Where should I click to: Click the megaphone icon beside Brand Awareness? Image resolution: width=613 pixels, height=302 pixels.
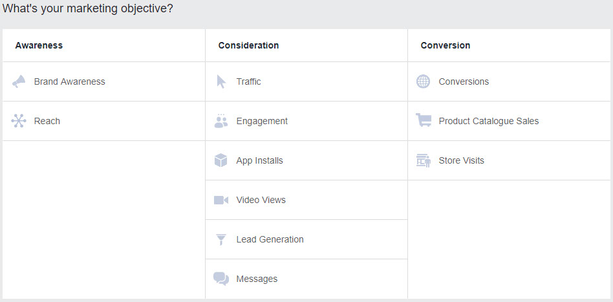point(19,81)
